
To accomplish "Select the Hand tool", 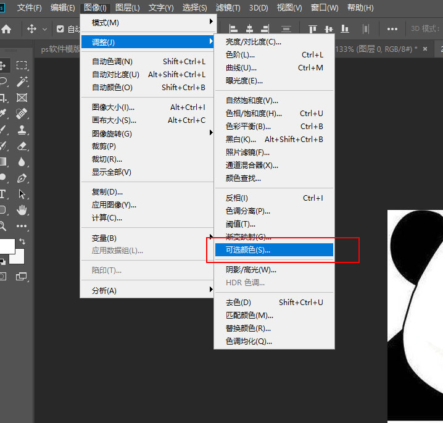I will tap(22, 210).
